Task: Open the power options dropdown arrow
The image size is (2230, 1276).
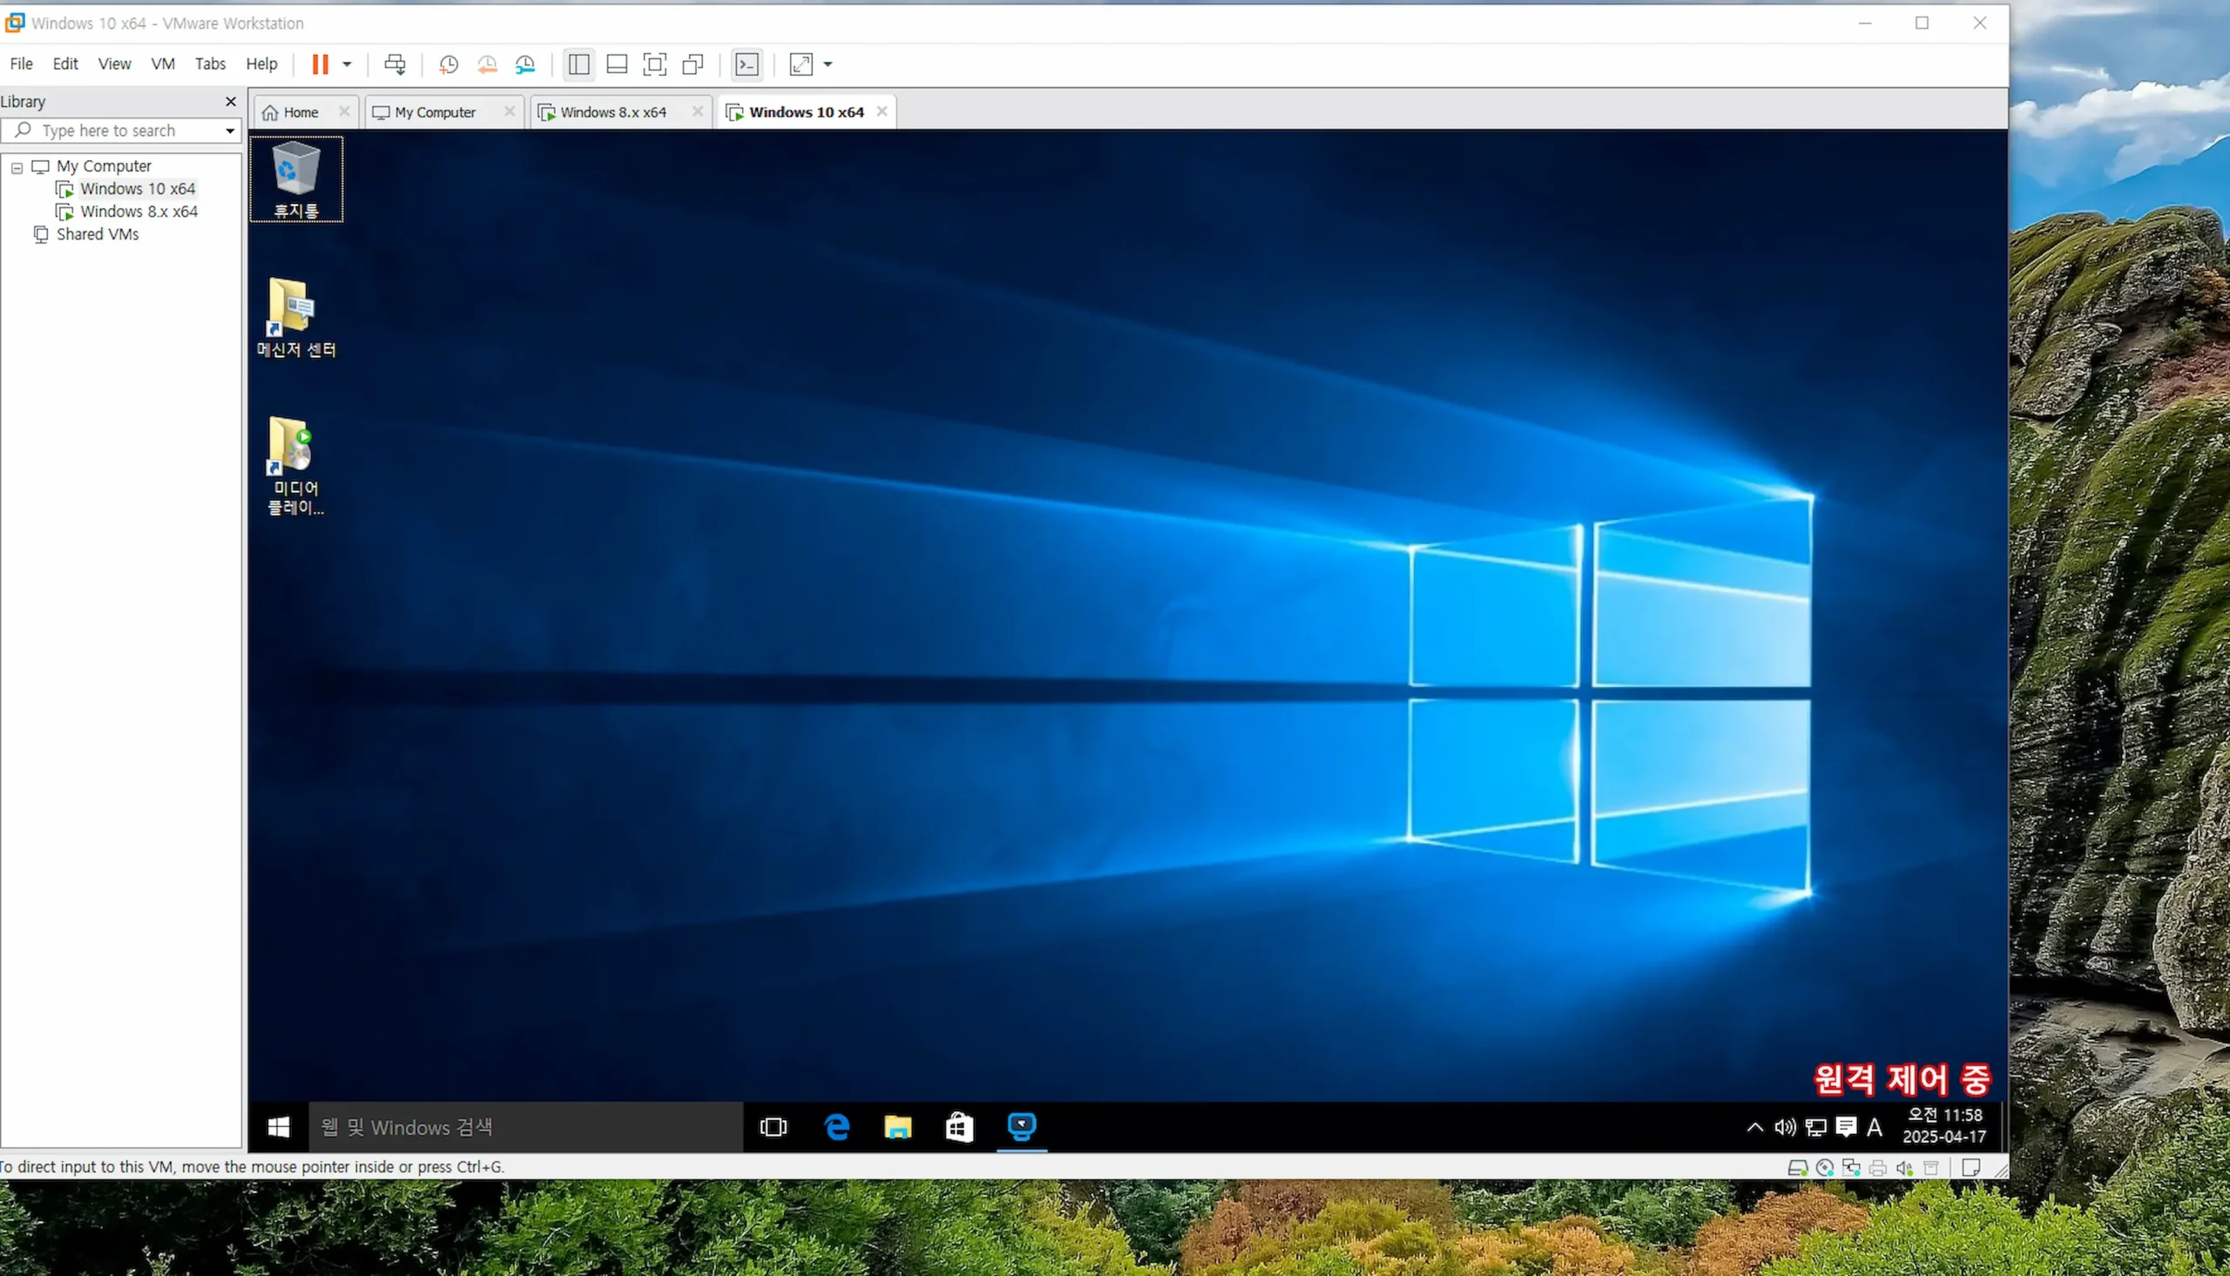Action: coord(347,64)
